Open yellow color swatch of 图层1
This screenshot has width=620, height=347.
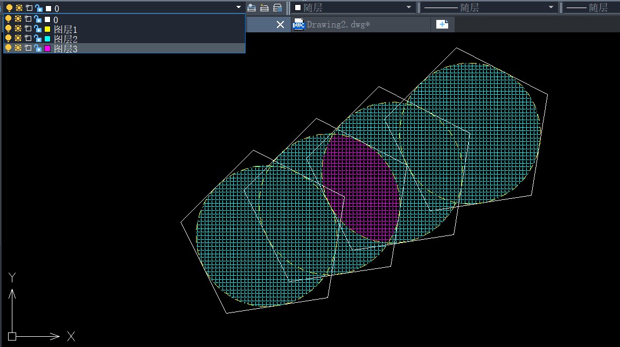click(x=47, y=29)
